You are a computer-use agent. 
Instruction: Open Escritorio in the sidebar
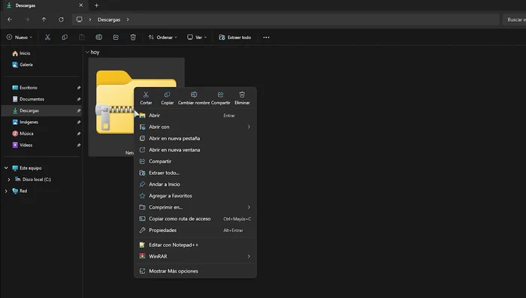click(25, 88)
